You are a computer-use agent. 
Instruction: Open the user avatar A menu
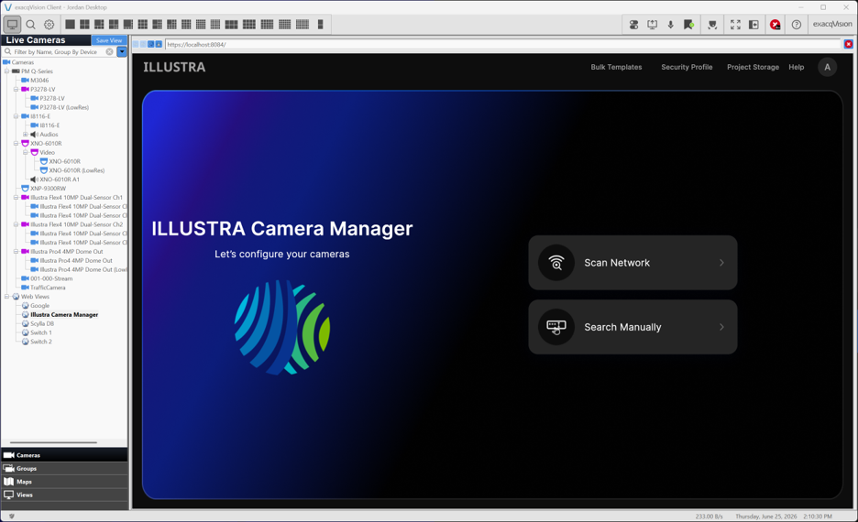pos(827,67)
